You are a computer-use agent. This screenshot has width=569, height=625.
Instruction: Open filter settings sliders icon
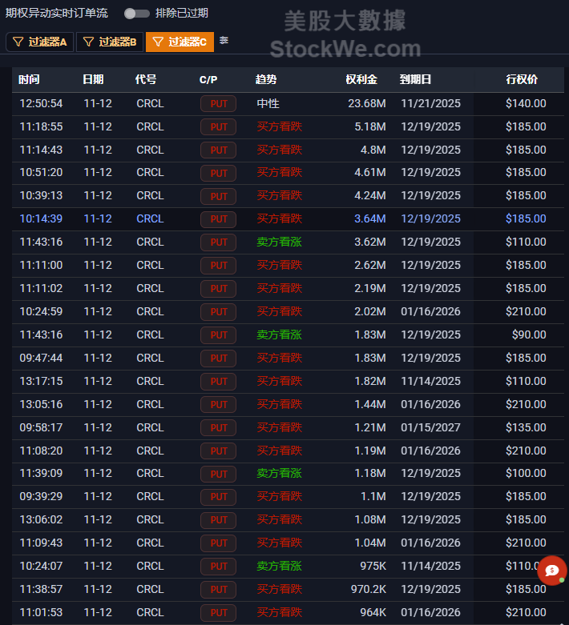point(224,41)
